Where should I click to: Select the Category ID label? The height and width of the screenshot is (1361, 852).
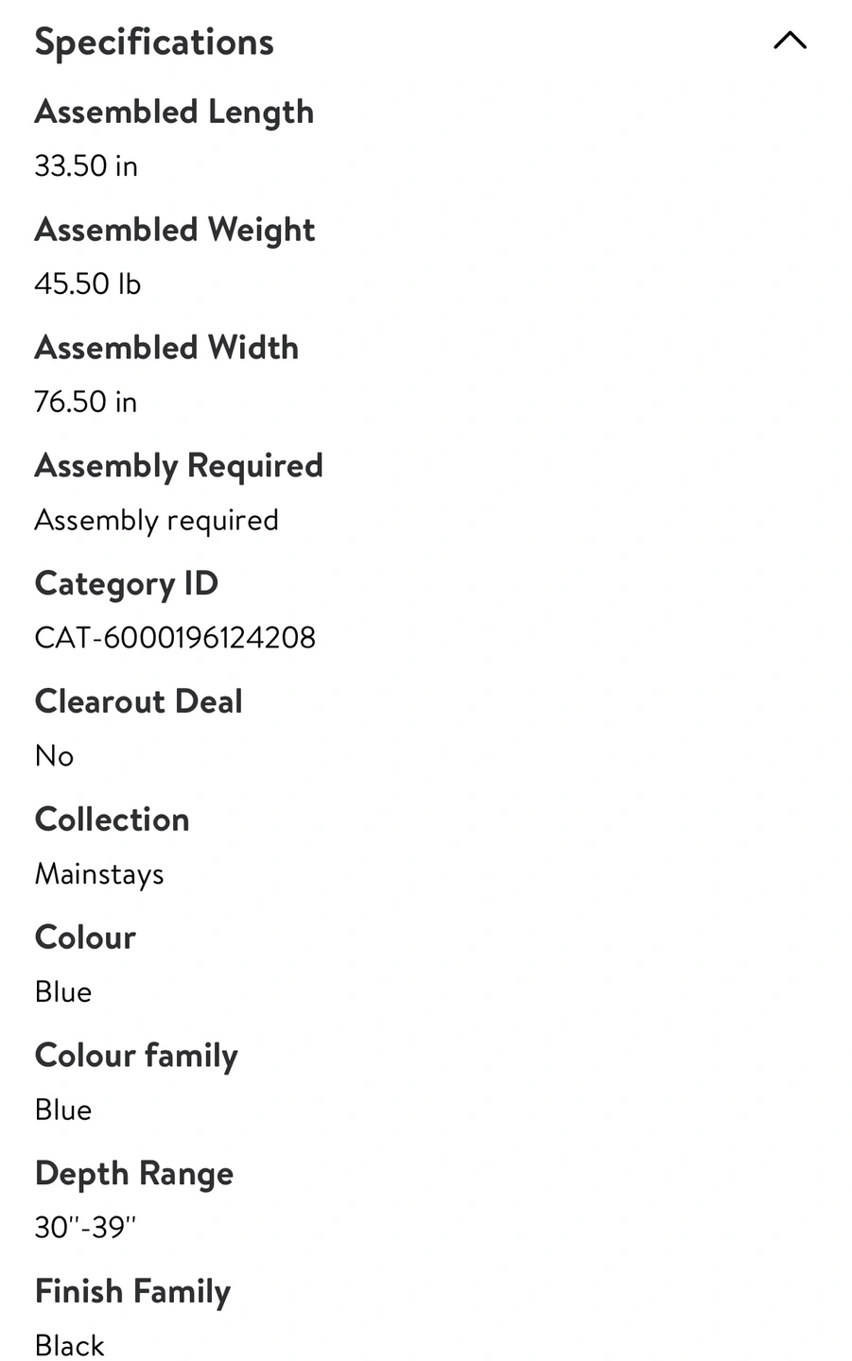click(x=127, y=584)
